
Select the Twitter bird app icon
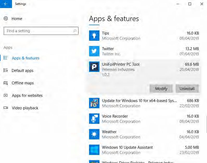[x=94, y=51]
